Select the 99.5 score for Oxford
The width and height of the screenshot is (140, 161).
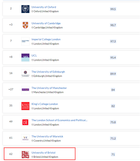[113, 9]
